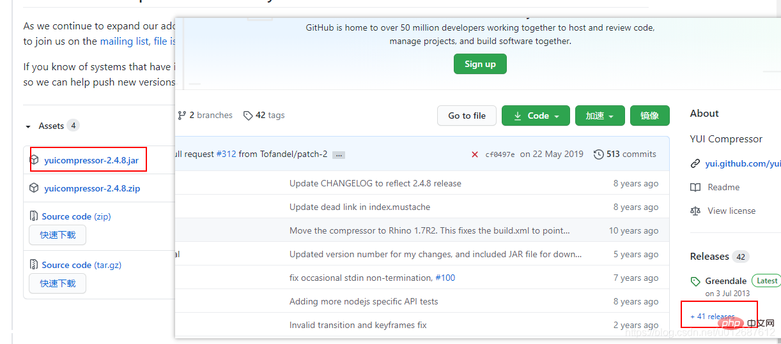The height and width of the screenshot is (344, 781).
Task: Click the history clock icon beside 513 commits
Action: click(598, 154)
